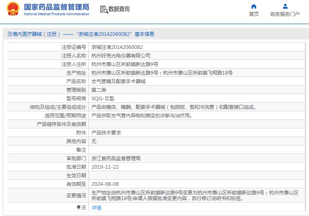Click approval date 2019-11-22
Image resolution: width=309 pixels, height=216 pixels.
(105, 167)
